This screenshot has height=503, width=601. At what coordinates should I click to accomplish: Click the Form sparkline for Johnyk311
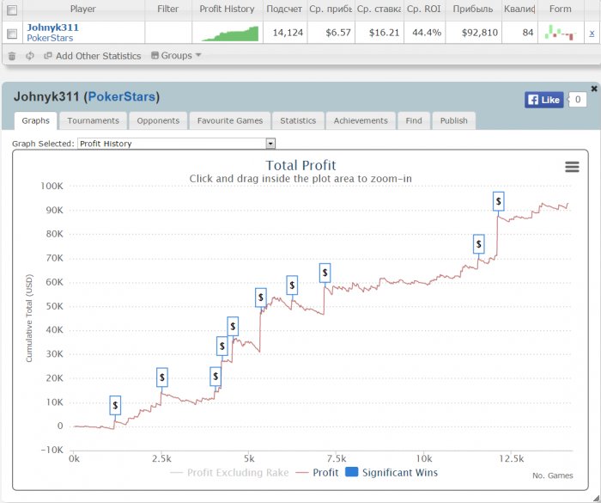pyautogui.click(x=561, y=33)
